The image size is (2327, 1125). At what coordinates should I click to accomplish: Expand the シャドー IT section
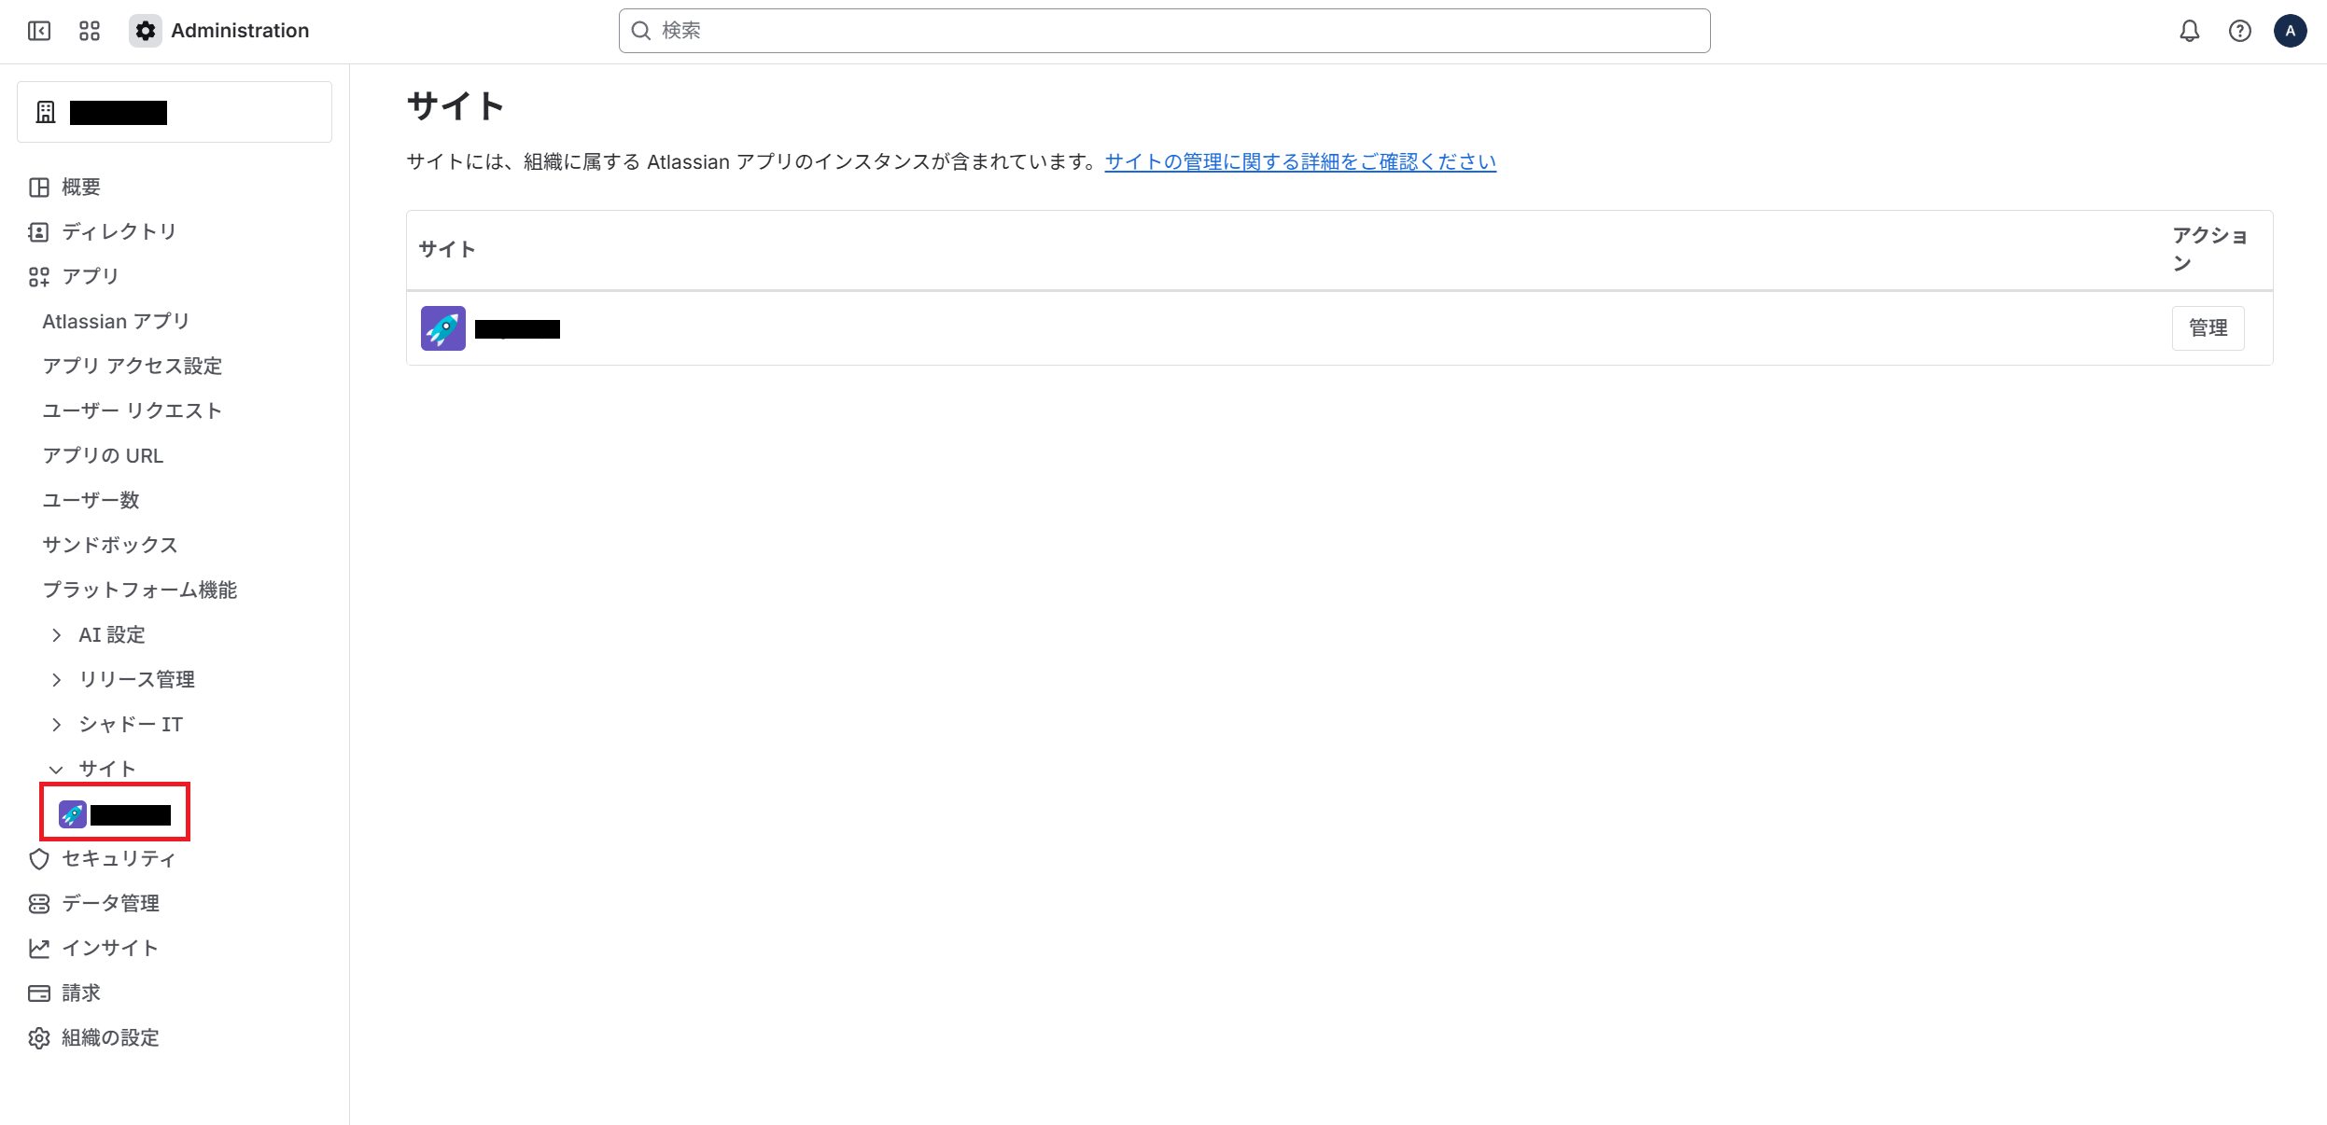point(57,725)
